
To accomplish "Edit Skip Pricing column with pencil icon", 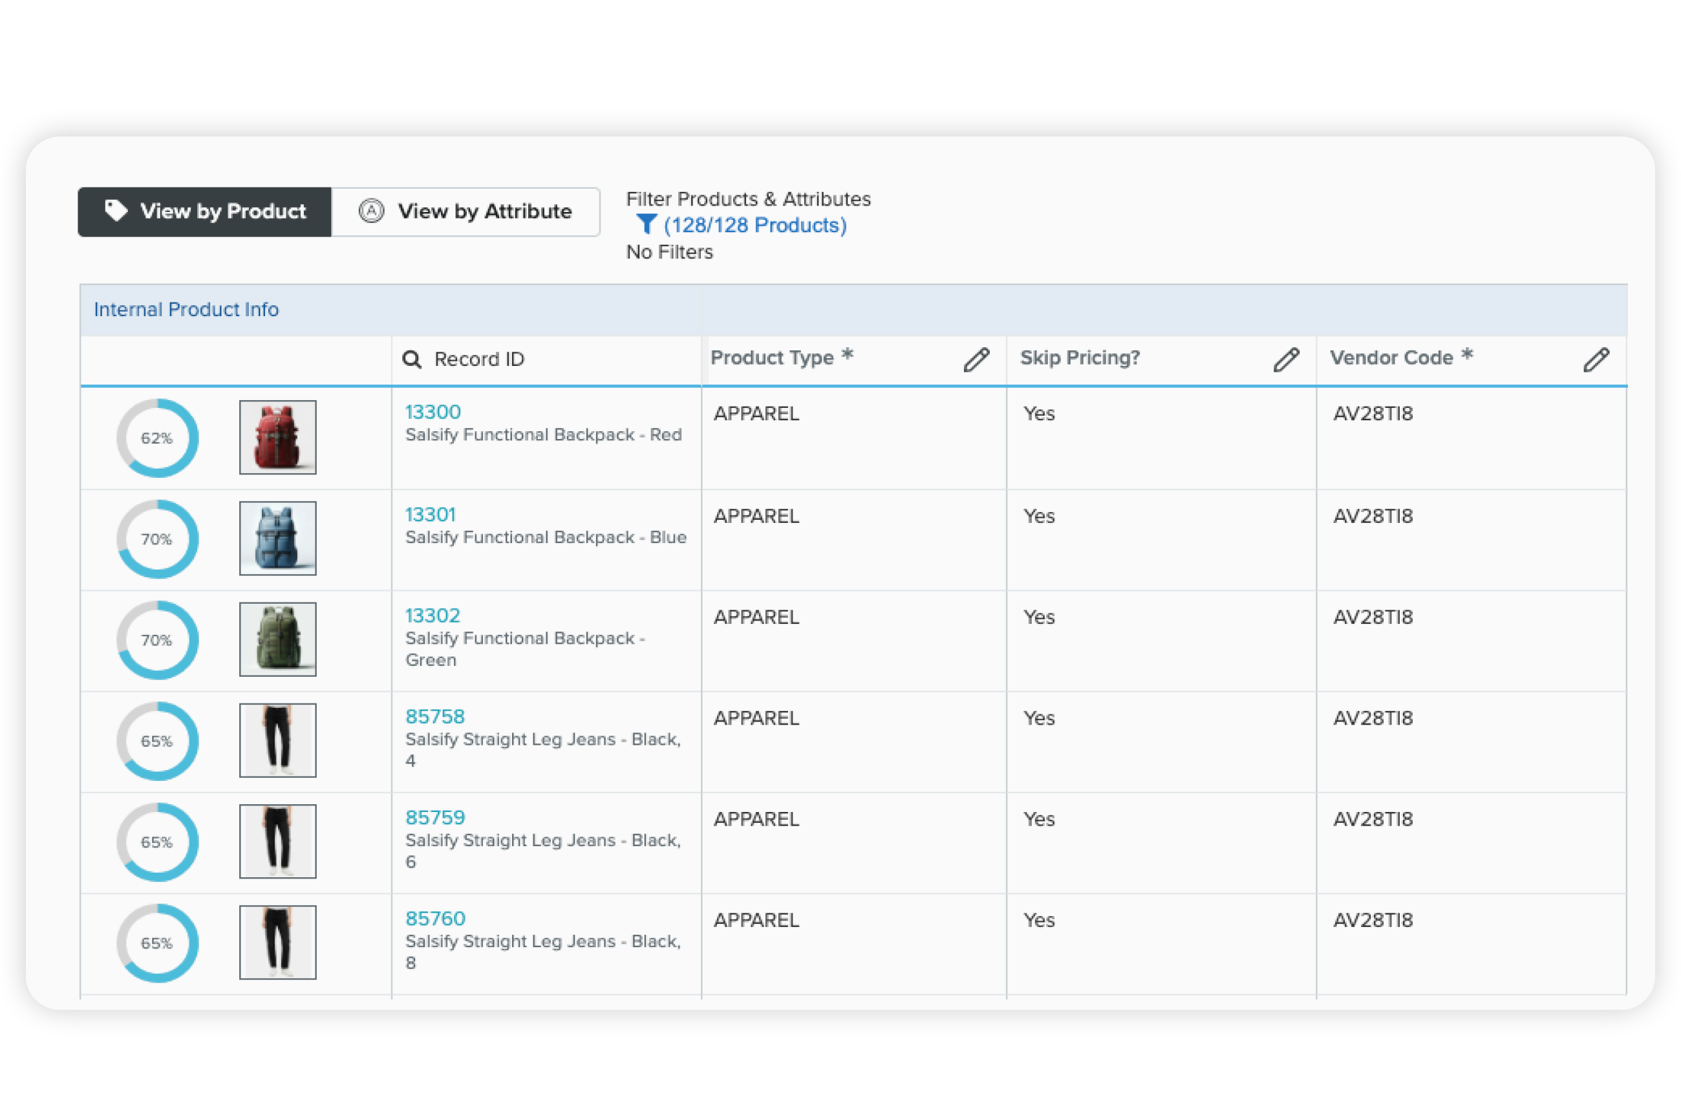I will click(x=1285, y=359).
